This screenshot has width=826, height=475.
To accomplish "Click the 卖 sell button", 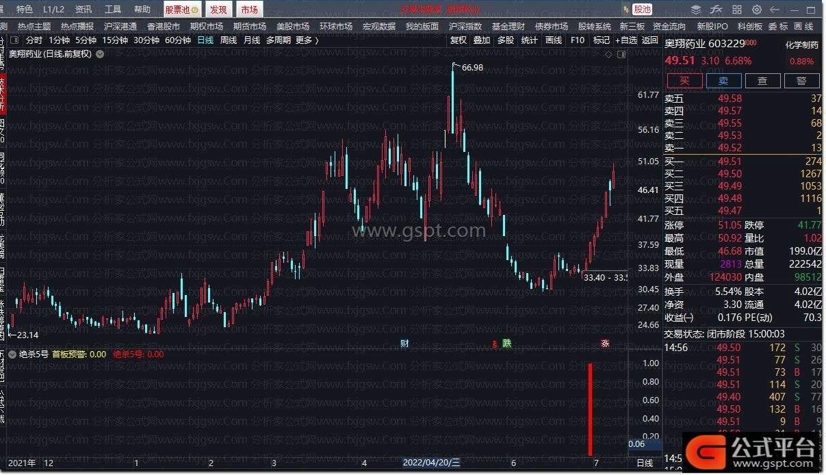I will 723,81.
